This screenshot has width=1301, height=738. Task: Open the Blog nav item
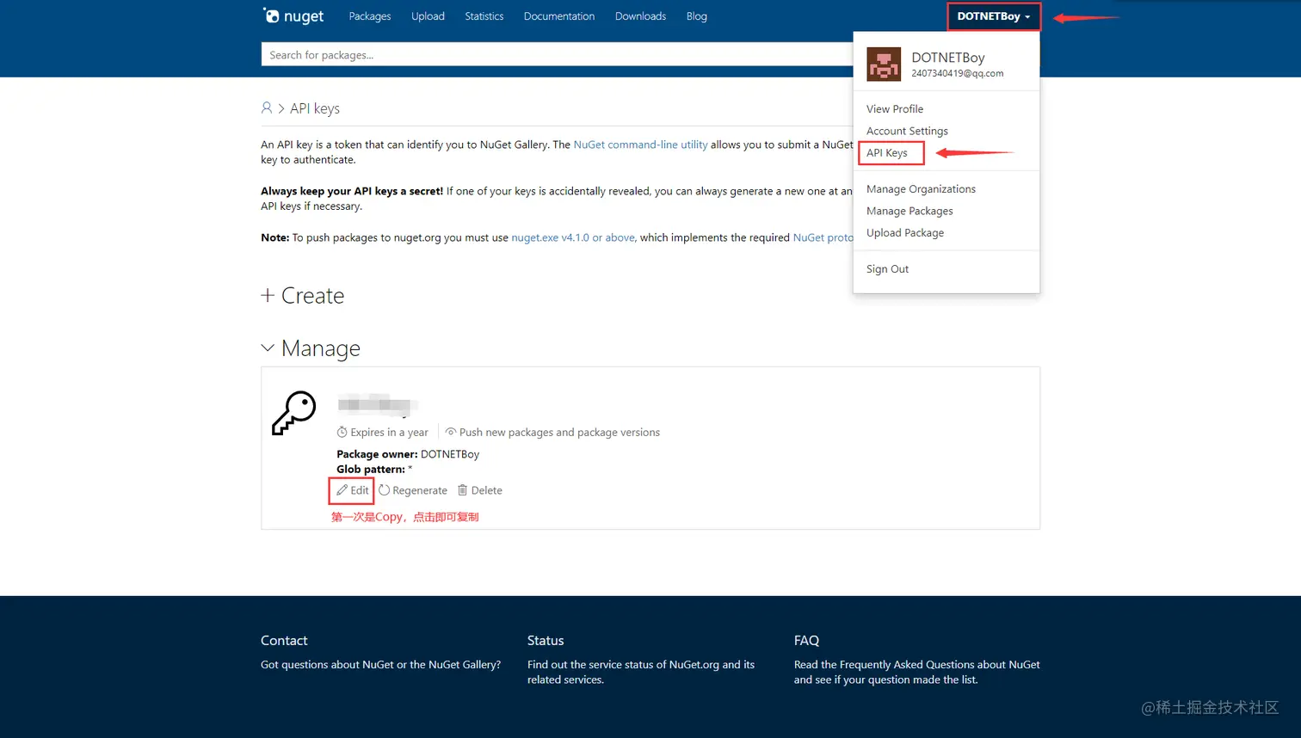coord(697,16)
